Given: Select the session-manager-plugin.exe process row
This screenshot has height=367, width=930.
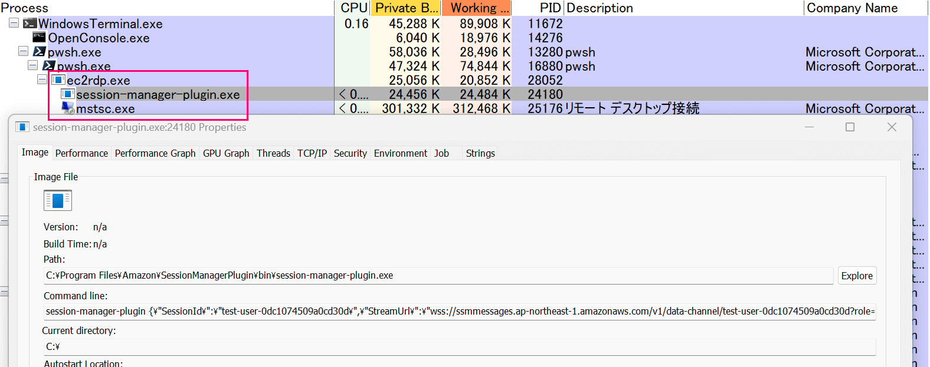Looking at the screenshot, I should (x=464, y=94).
